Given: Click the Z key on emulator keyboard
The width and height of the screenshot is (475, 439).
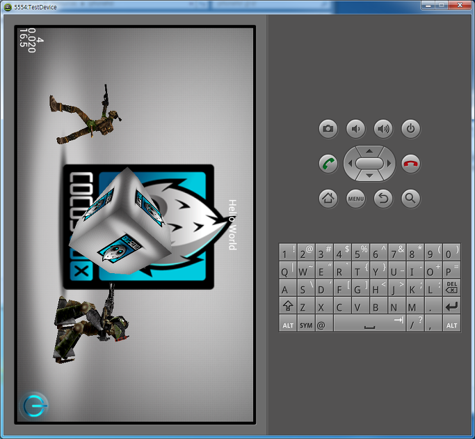Looking at the screenshot, I should pyautogui.click(x=306, y=305).
